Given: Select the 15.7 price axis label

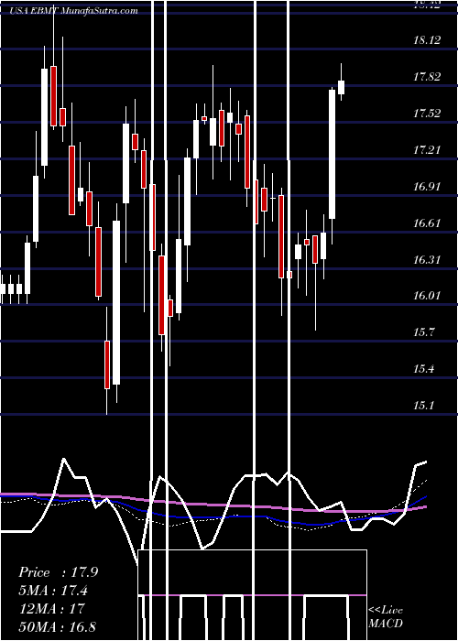Looking at the screenshot, I should click(423, 331).
